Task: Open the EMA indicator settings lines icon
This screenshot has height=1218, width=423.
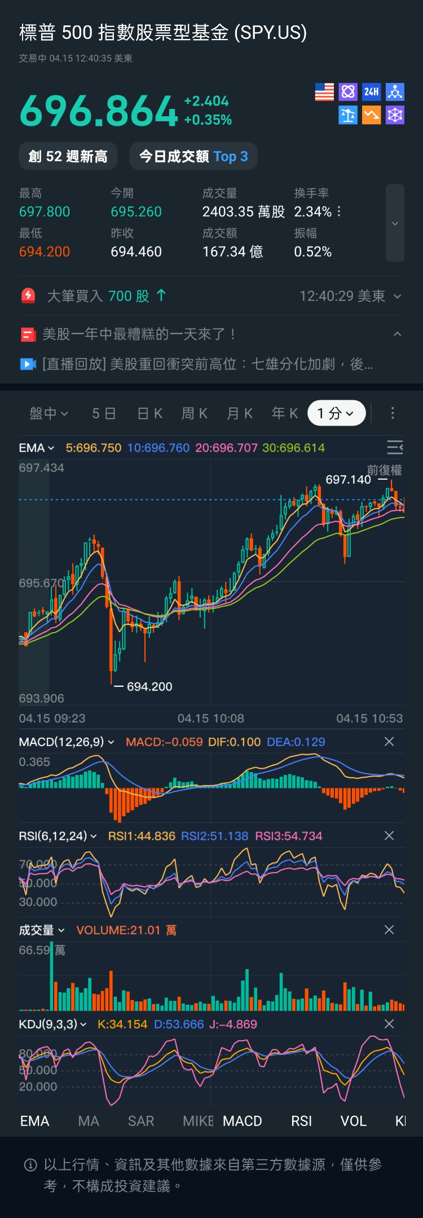Action: [395, 448]
